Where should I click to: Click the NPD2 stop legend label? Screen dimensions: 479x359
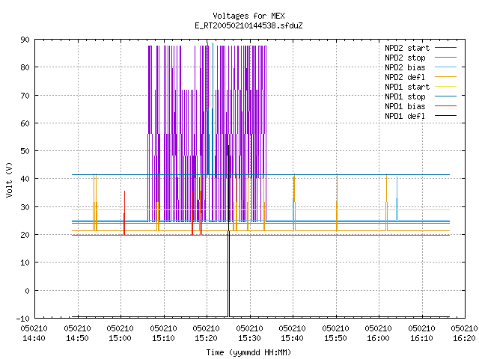click(405, 58)
